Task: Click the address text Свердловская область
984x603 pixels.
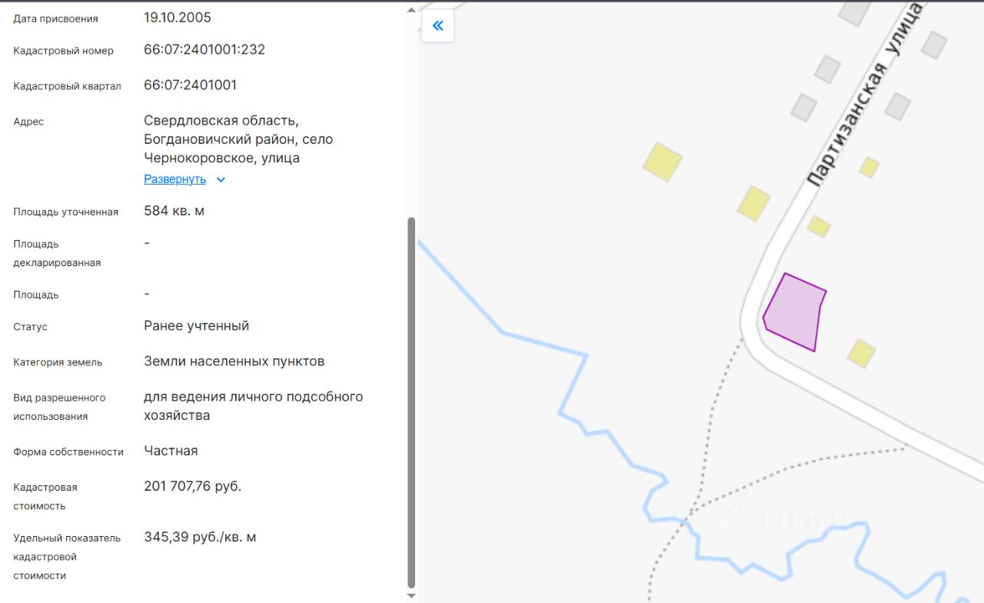Action: (221, 122)
